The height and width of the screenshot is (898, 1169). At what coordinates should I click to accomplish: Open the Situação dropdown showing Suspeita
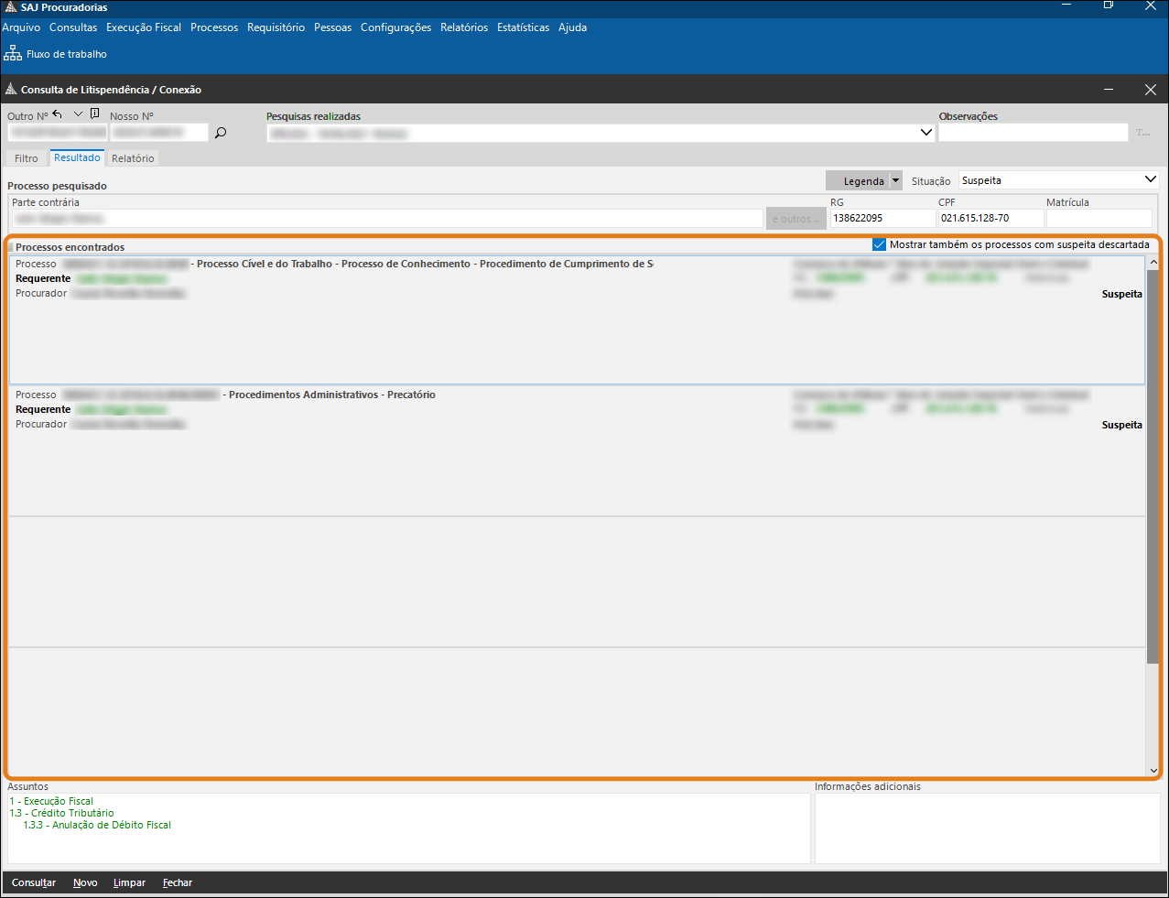1150,180
